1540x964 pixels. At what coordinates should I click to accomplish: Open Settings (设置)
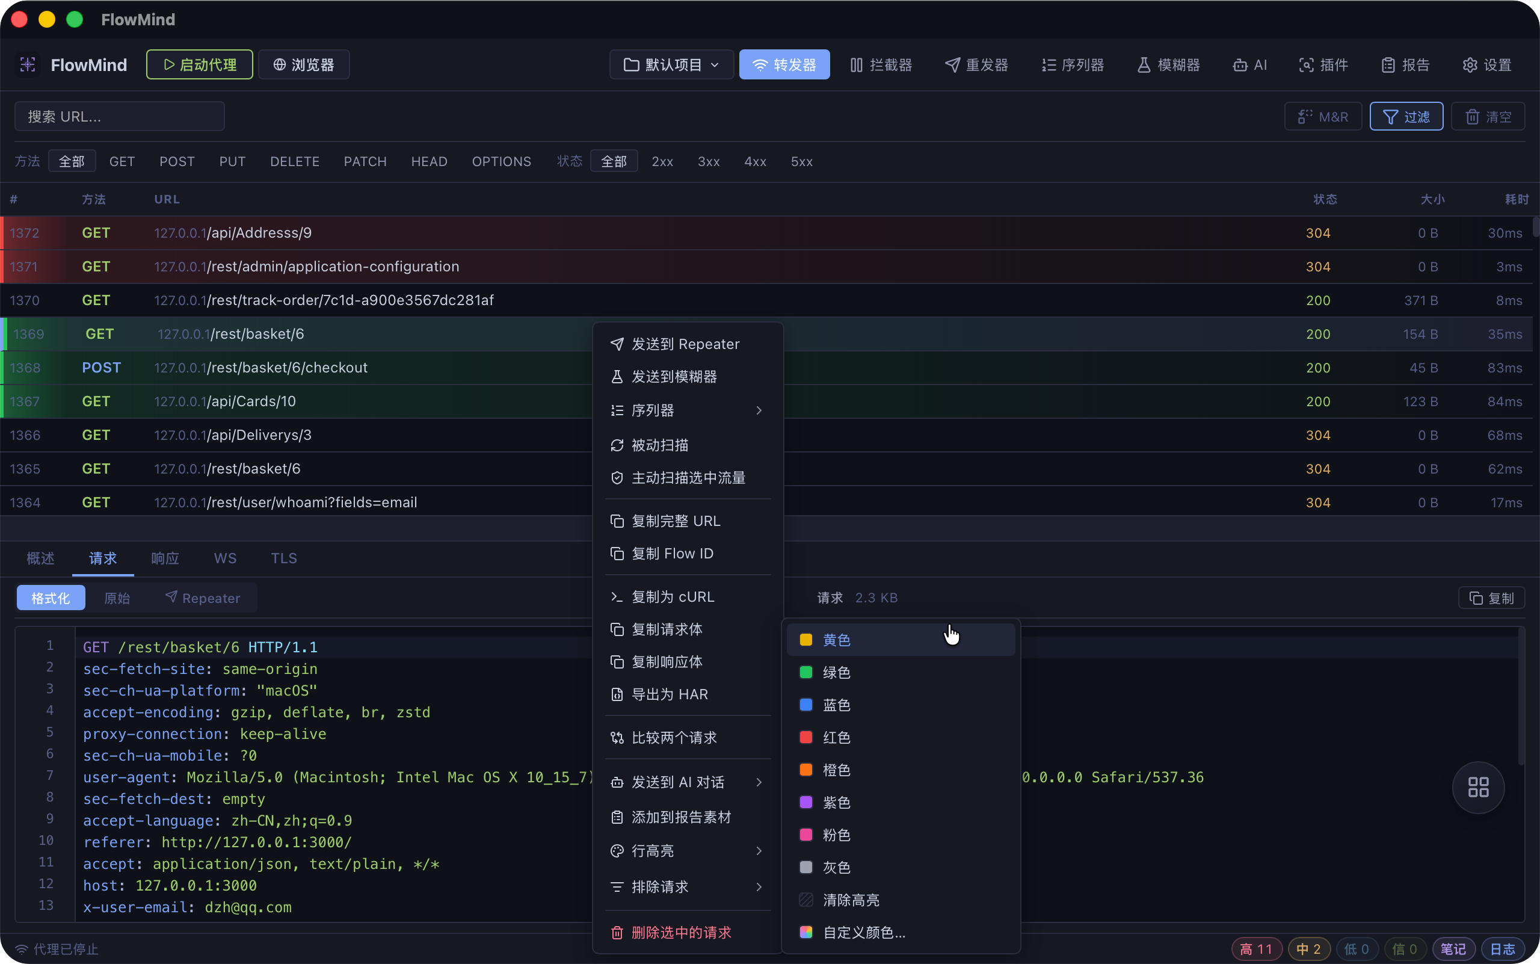1487,65
